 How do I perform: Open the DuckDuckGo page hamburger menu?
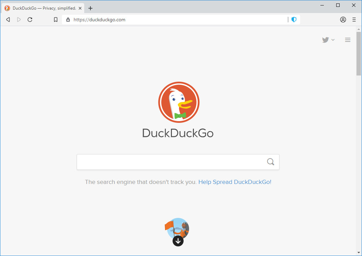(x=348, y=40)
